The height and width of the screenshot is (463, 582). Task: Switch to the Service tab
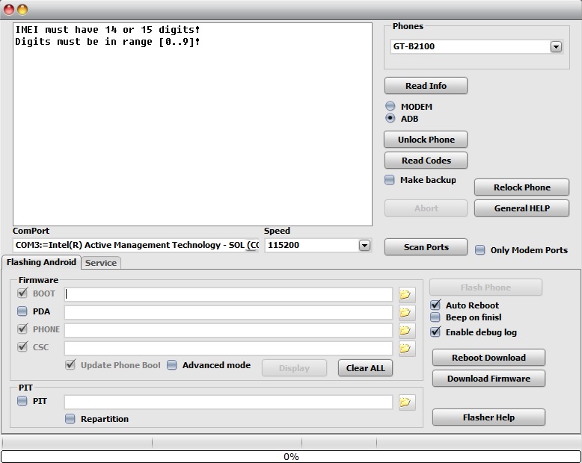tap(101, 263)
